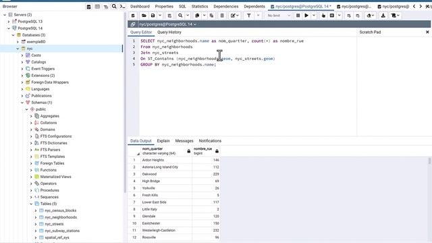Screen dimensions: 432x243
Task: Expand the nyc_streets table node
Action: (36, 224)
